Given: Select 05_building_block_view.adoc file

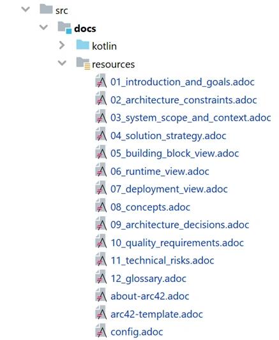Looking at the screenshot, I should pos(175,154).
